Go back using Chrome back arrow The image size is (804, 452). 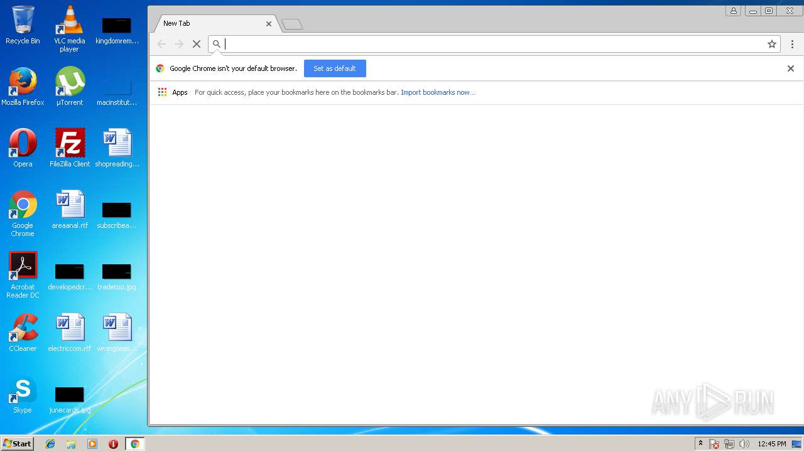pyautogui.click(x=161, y=44)
